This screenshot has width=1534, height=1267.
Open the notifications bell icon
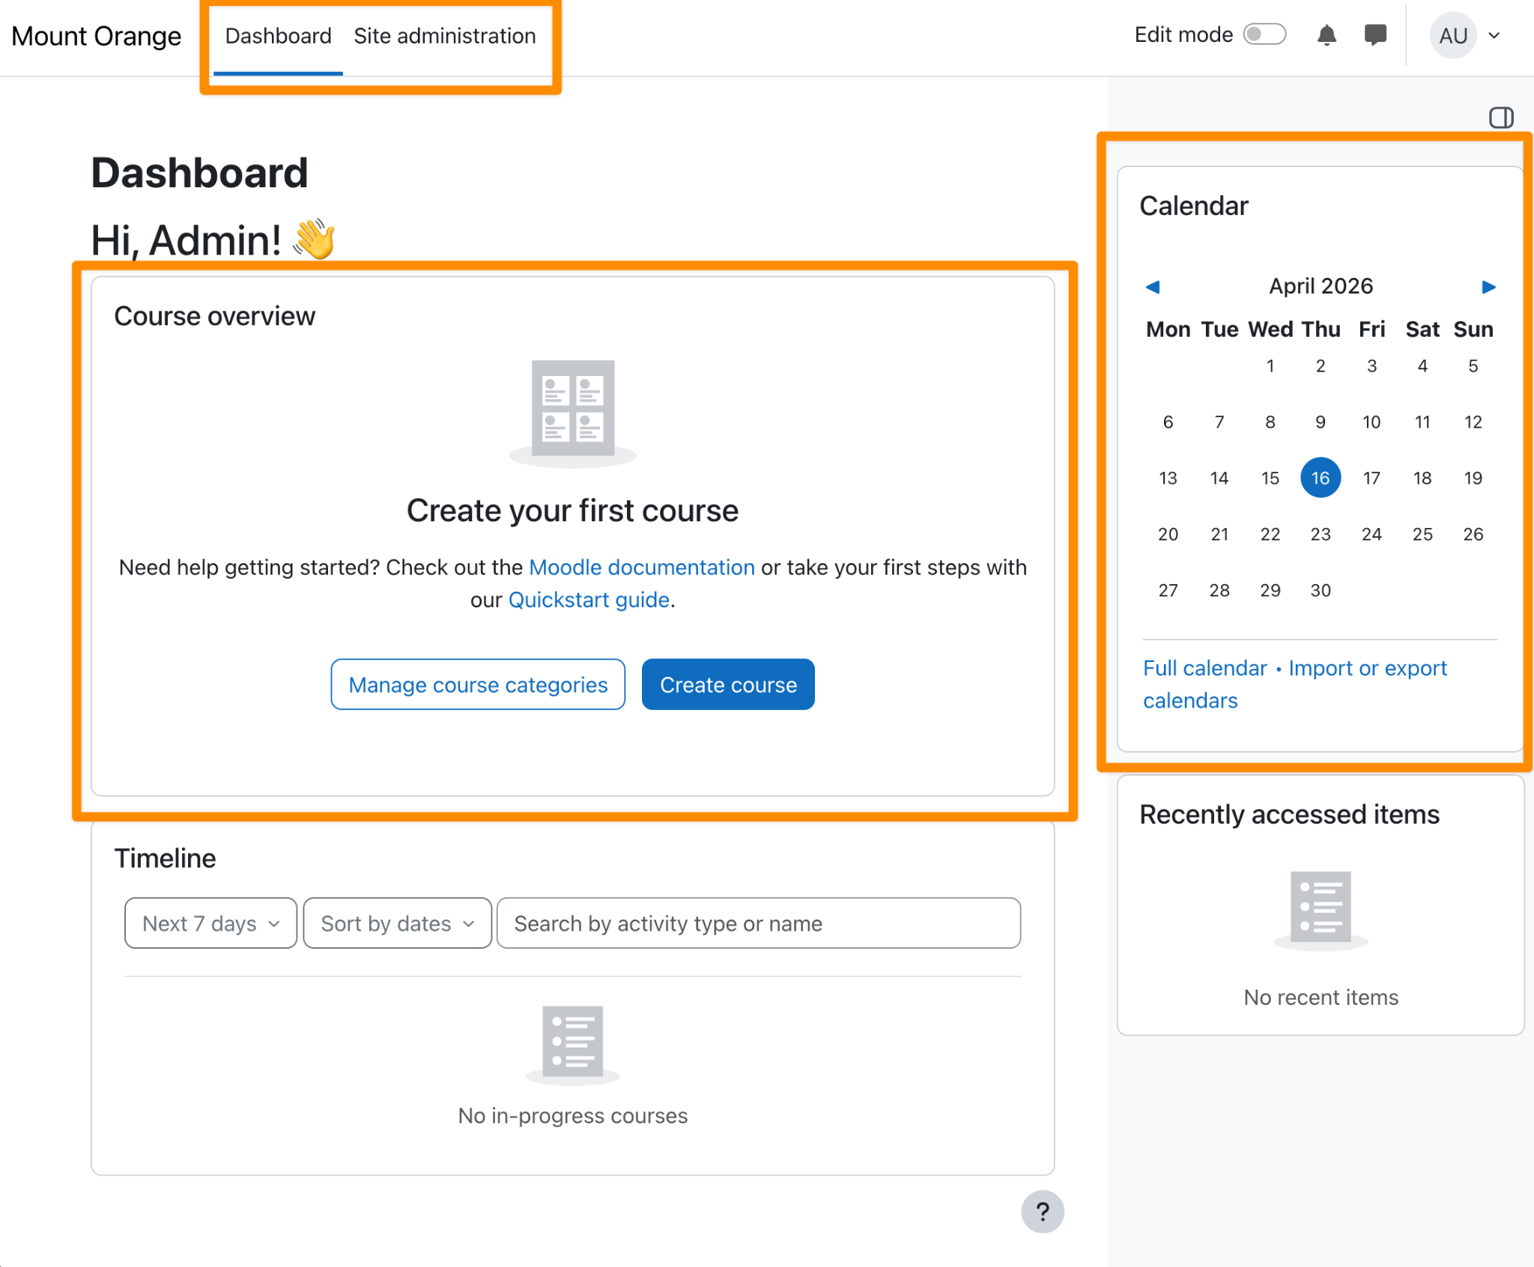pos(1327,35)
